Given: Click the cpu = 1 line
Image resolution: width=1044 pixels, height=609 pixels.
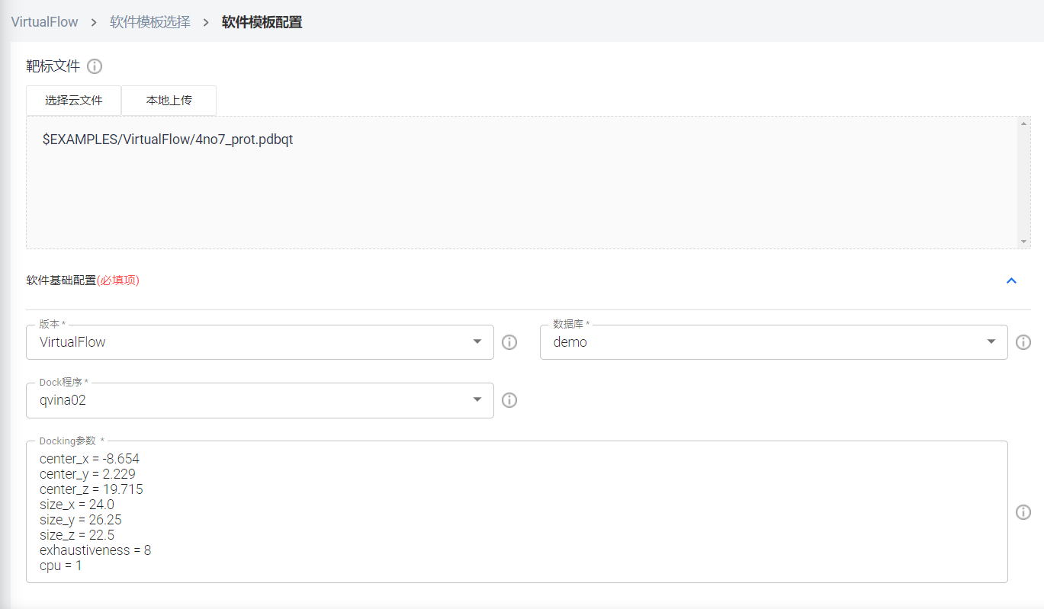Looking at the screenshot, I should click(61, 566).
